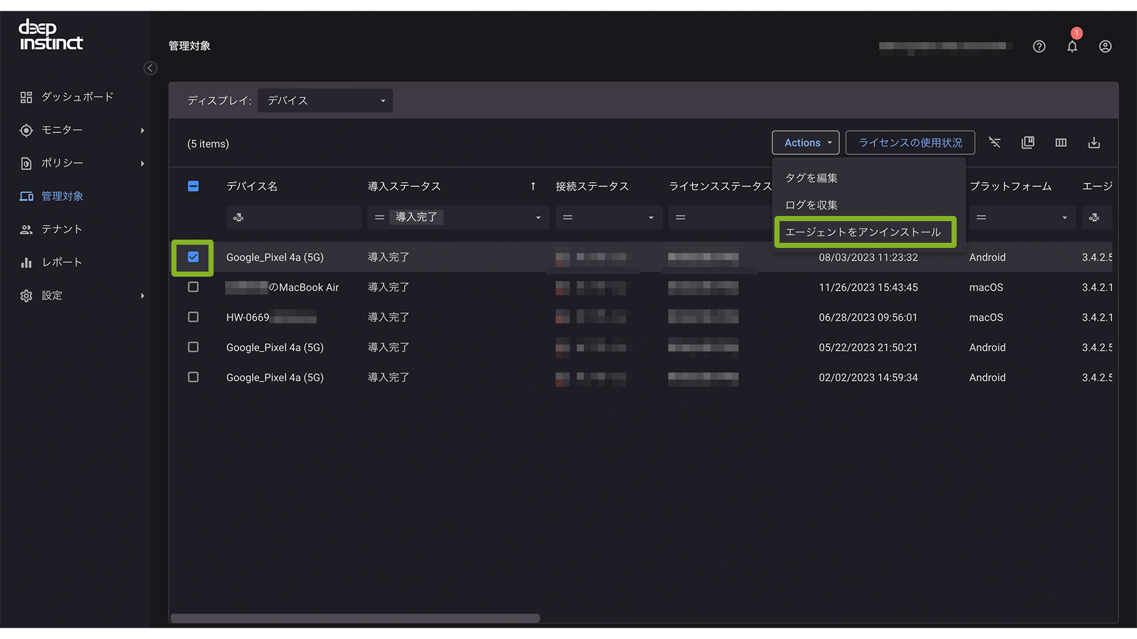Uncheck the first Google_Pixel 4a (5G) checkbox
Viewport: 1137px width, 639px height.
(x=193, y=257)
